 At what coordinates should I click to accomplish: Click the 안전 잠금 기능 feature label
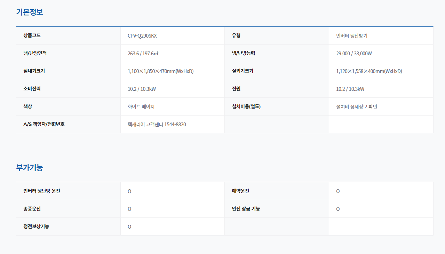(x=246, y=209)
